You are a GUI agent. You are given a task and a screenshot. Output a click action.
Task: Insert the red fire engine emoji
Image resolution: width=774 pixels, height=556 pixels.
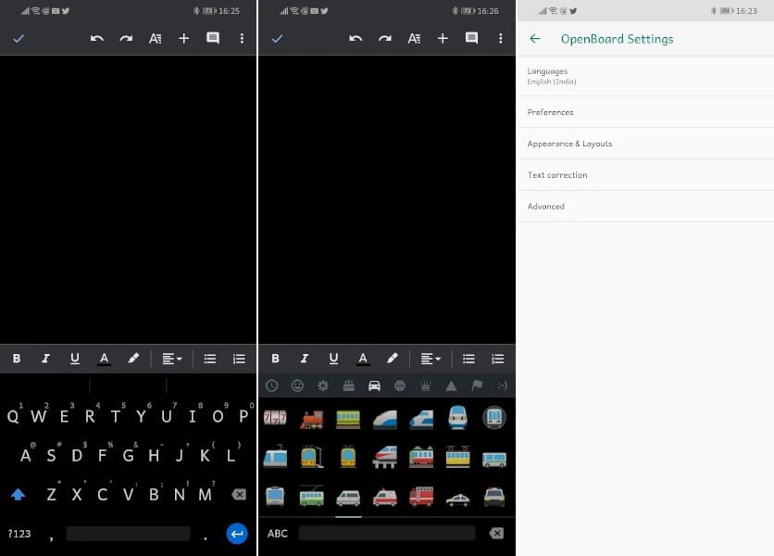[x=421, y=497]
